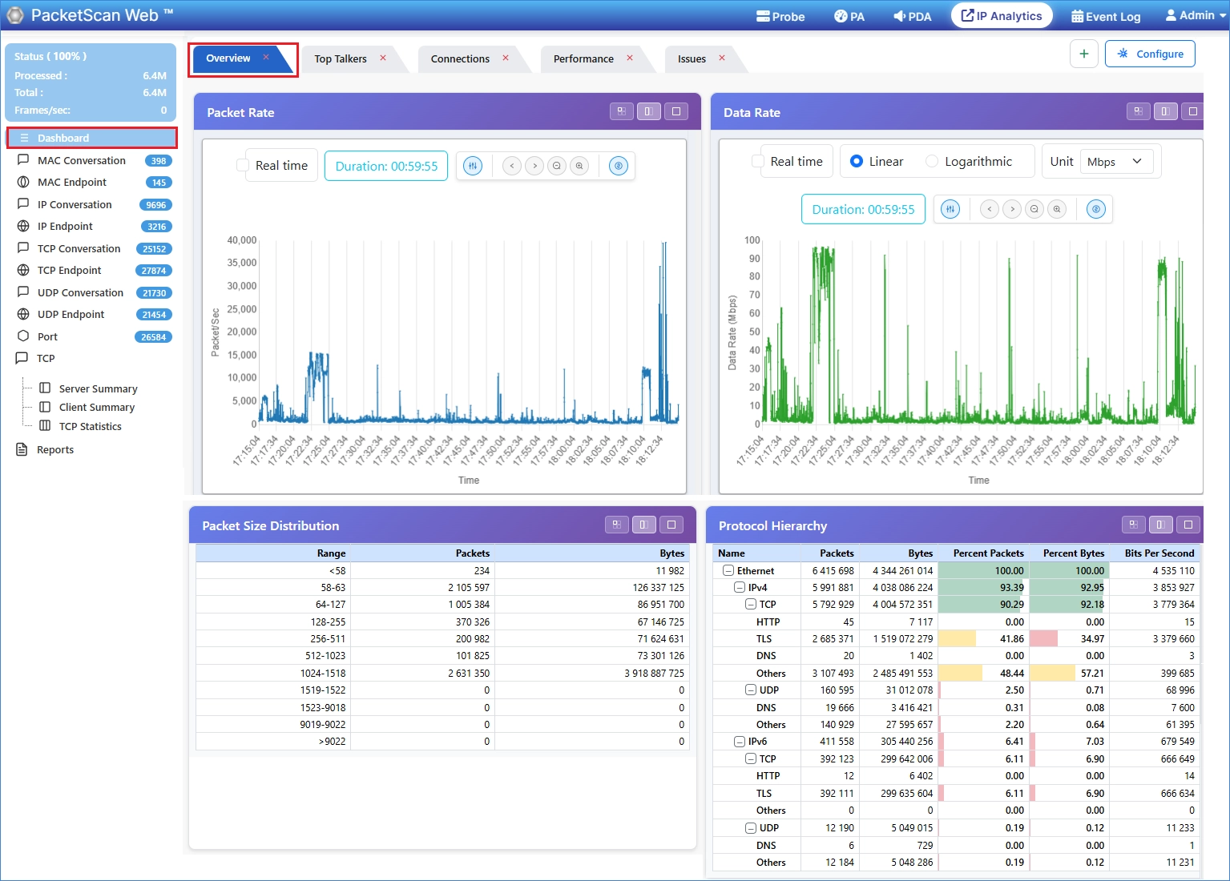Click the Configure button
Viewport: 1230px width, 881px height.
[x=1150, y=54]
